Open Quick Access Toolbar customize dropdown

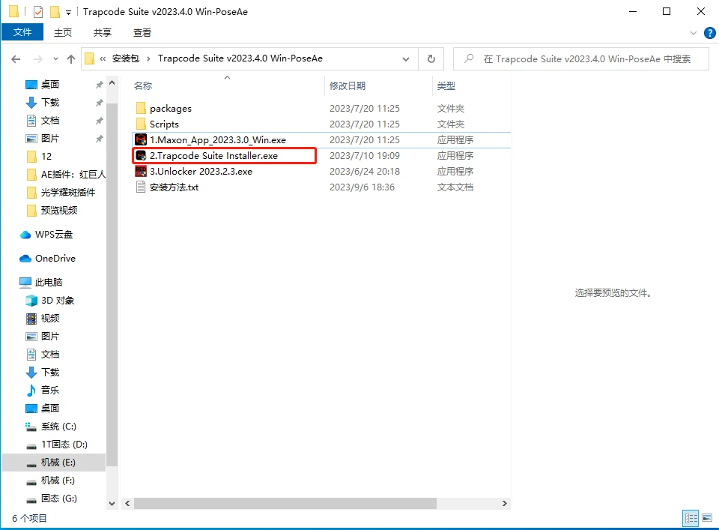[68, 13]
